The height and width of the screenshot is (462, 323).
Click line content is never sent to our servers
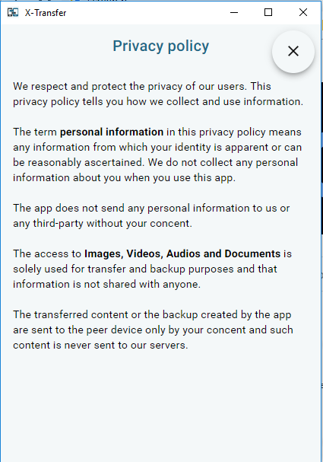[100, 345]
